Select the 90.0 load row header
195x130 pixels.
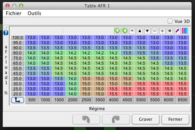tap(17, 48)
